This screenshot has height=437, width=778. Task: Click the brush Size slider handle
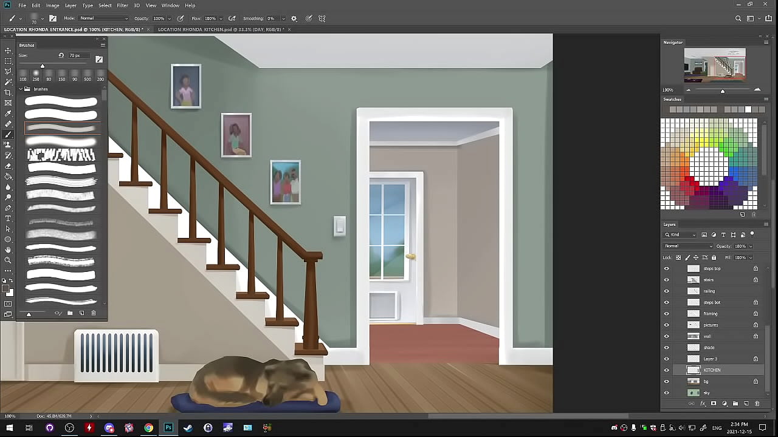click(43, 66)
